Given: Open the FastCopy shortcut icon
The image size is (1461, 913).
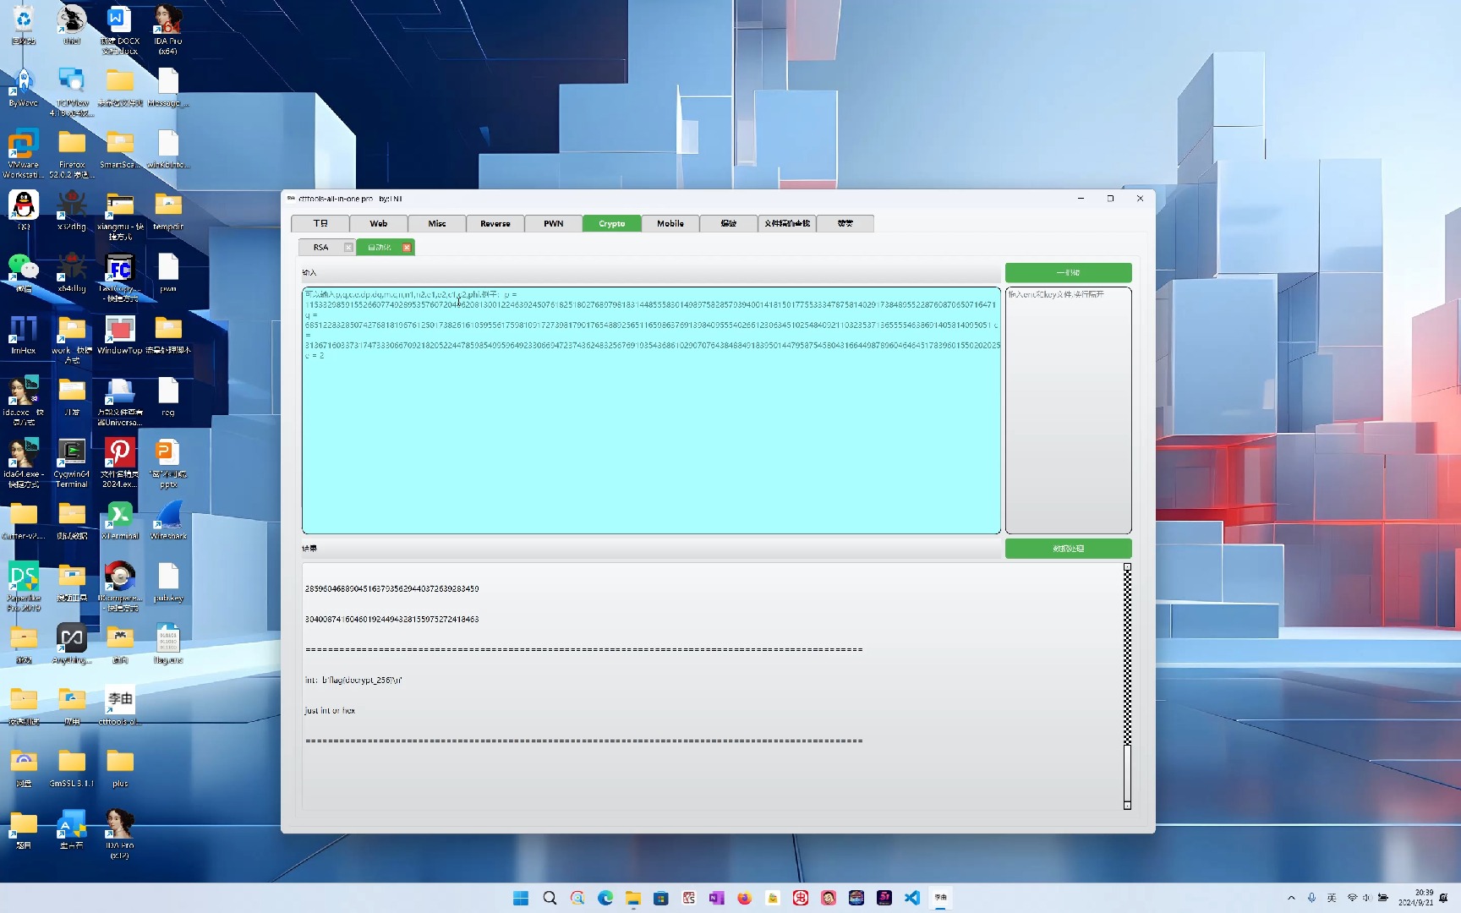Looking at the screenshot, I should [x=120, y=277].
